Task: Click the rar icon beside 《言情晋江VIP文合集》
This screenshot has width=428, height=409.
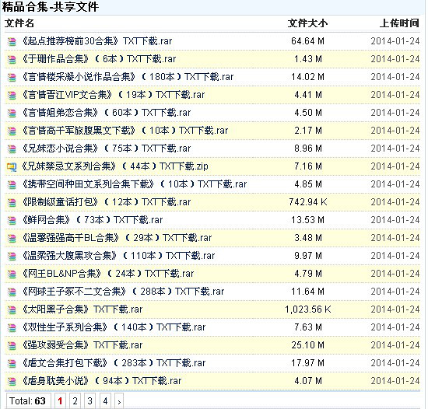Action: click(12, 95)
